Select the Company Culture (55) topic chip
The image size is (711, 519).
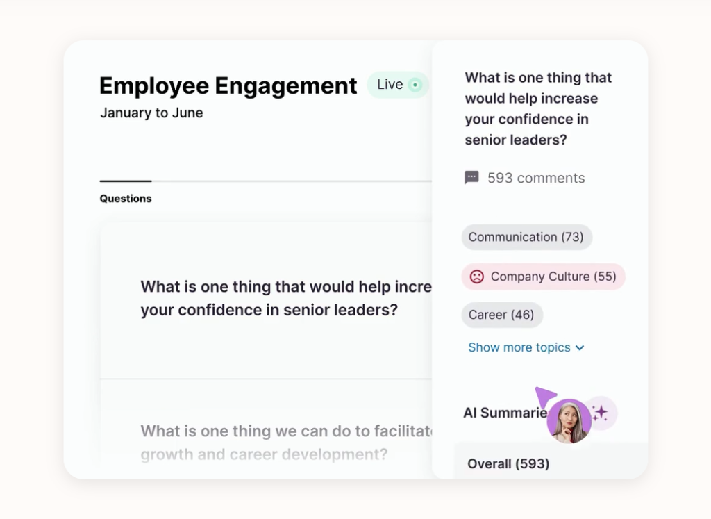(x=543, y=277)
